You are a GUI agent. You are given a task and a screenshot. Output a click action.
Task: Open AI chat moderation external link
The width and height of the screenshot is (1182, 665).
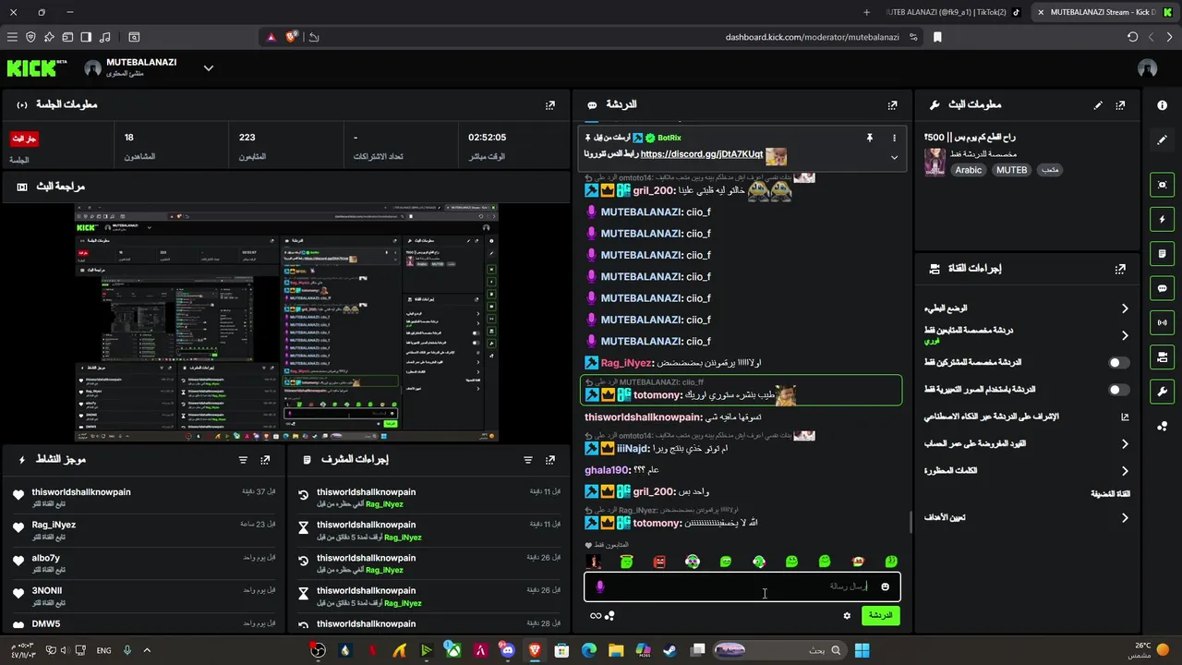tap(1125, 417)
